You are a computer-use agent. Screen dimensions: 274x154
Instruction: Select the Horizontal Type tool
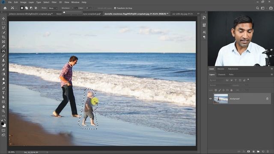(3, 92)
